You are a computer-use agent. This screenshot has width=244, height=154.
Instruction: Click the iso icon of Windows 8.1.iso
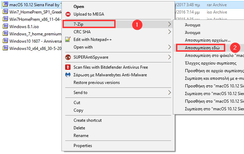pyautogui.click(x=5, y=26)
